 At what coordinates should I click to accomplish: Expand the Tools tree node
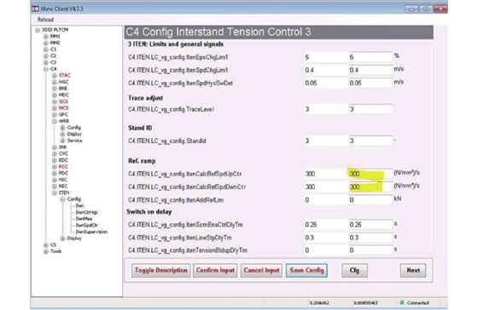click(x=46, y=251)
